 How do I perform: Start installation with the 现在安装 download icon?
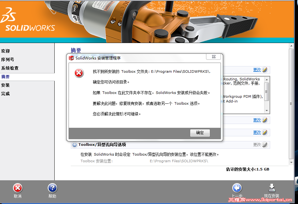272,188
